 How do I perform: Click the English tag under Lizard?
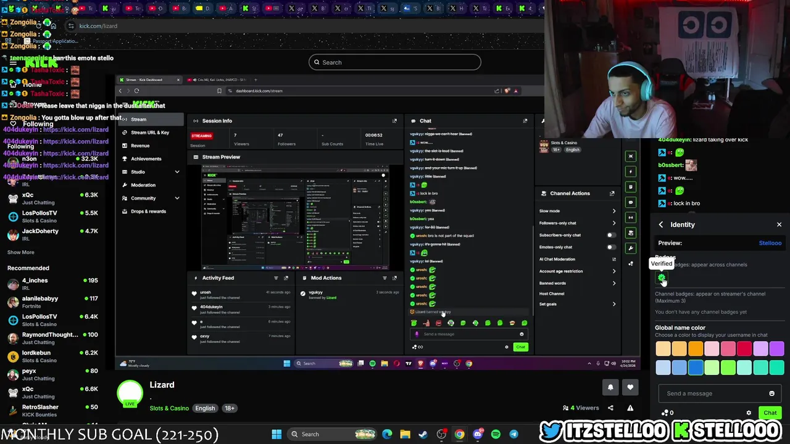pyautogui.click(x=205, y=408)
